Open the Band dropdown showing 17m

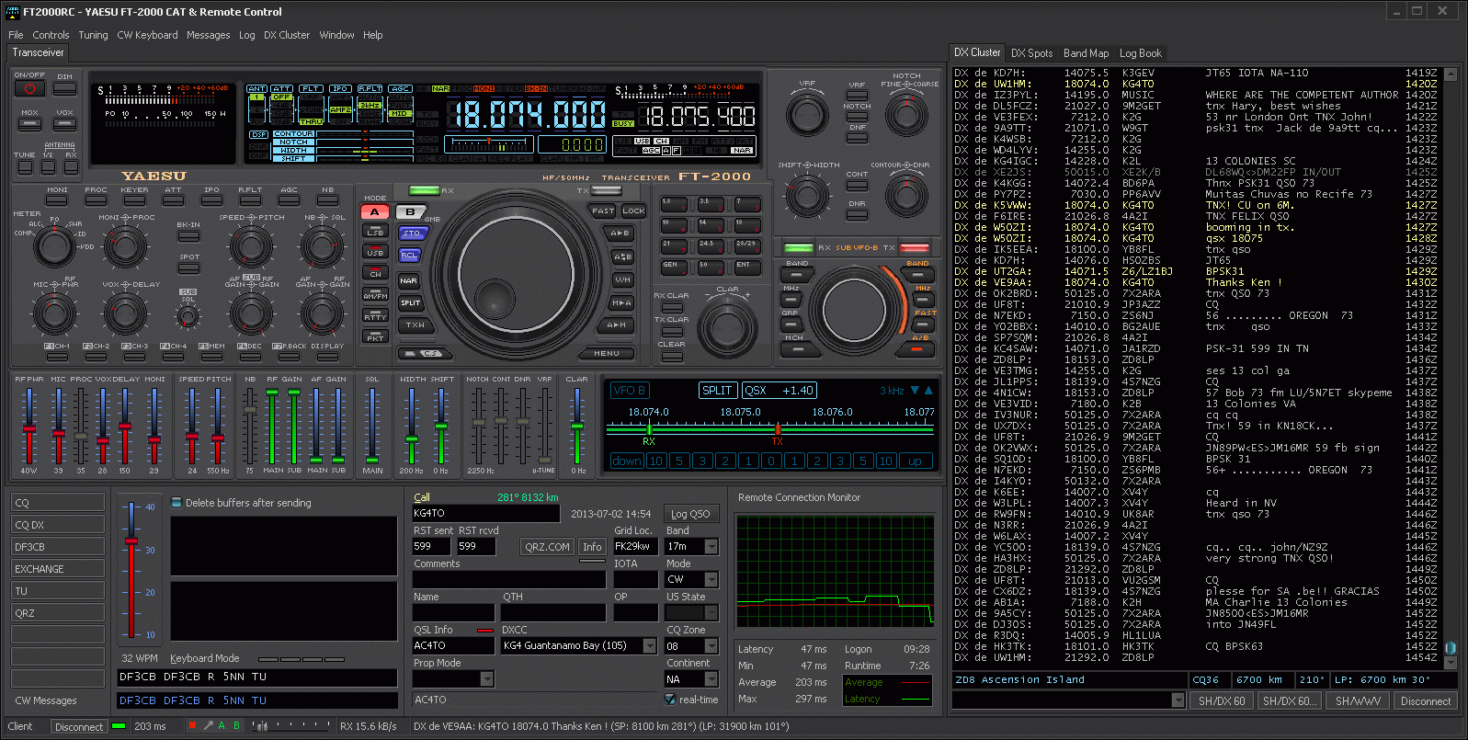(x=711, y=547)
